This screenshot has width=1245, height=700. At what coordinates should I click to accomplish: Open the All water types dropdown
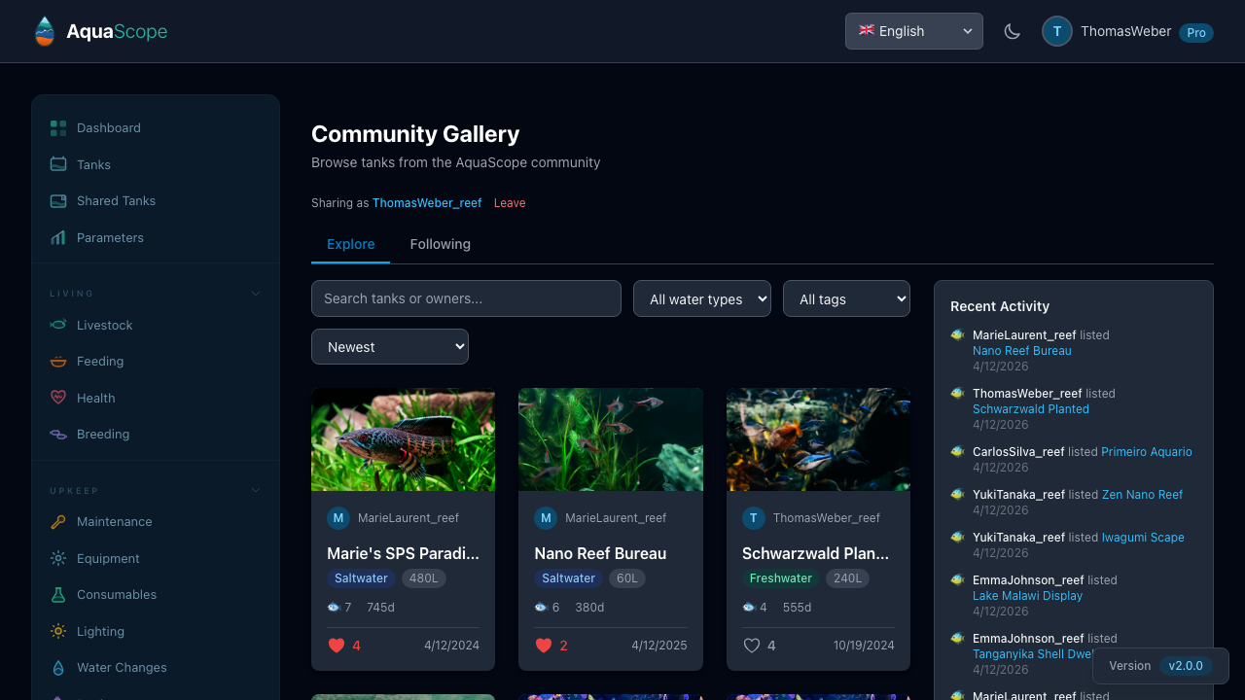(x=702, y=298)
